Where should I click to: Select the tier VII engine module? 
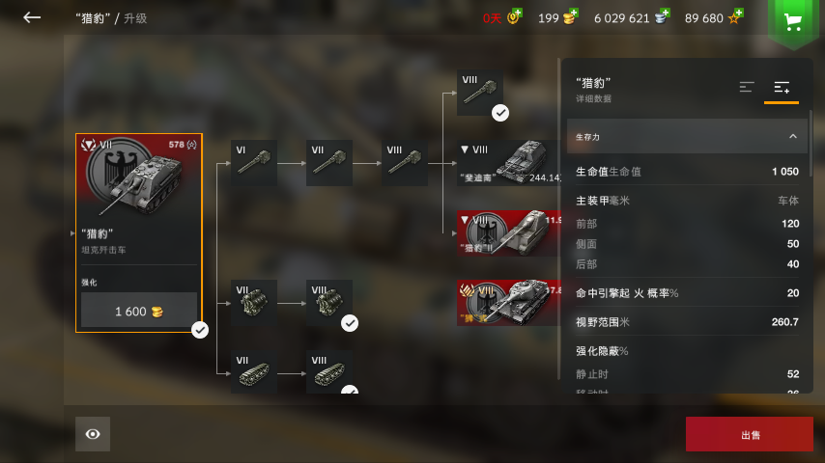pos(254,303)
